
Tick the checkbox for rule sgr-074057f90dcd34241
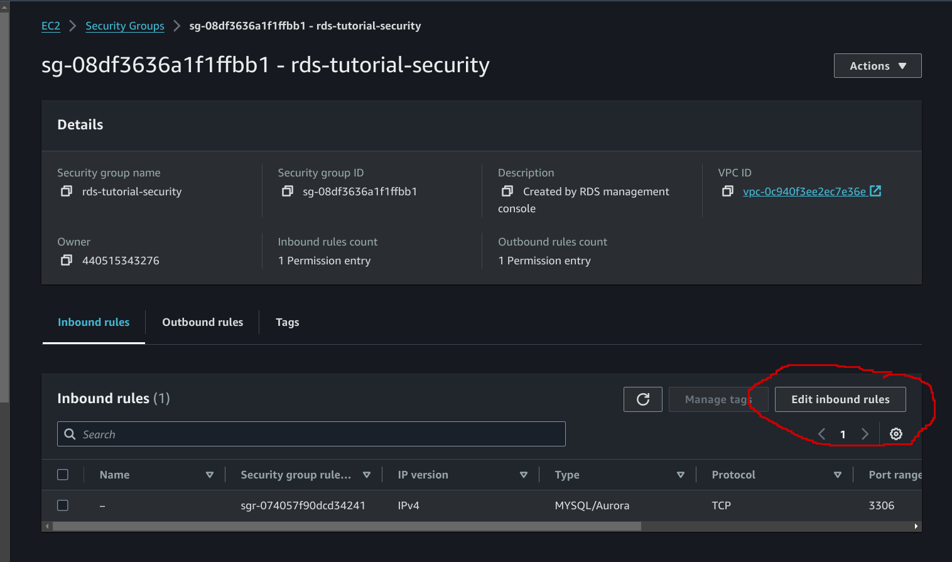(63, 505)
